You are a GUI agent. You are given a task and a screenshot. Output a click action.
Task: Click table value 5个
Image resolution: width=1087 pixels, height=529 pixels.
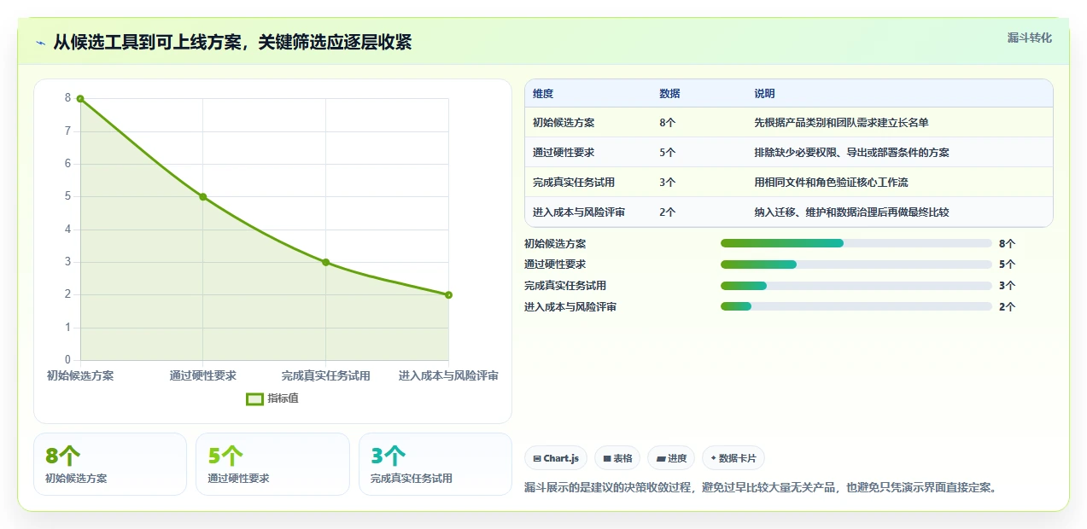pos(667,153)
